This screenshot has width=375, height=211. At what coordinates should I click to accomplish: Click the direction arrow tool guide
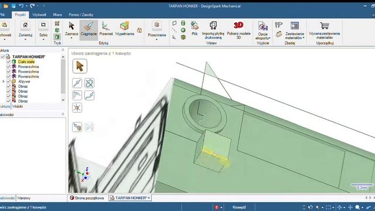[x=77, y=83]
